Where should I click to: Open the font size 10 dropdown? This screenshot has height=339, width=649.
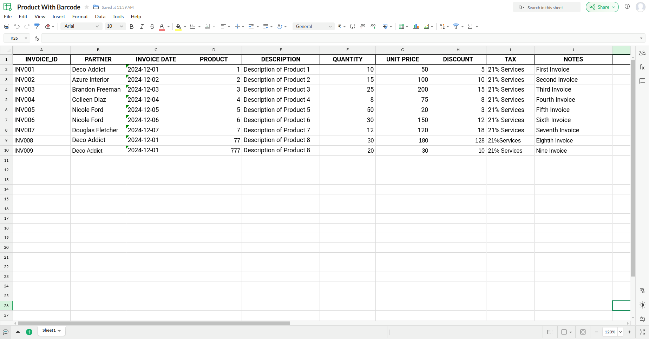coord(115,26)
